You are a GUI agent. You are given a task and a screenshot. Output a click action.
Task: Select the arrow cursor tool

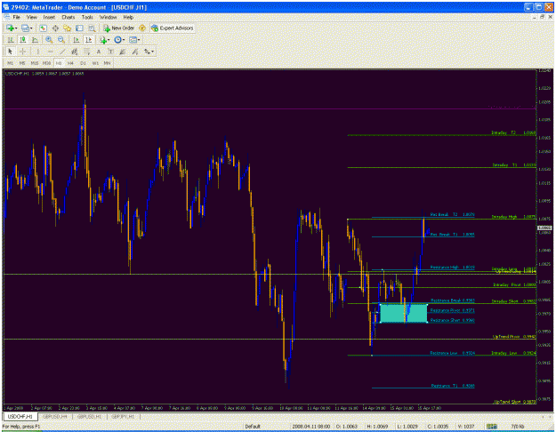pyautogui.click(x=11, y=52)
